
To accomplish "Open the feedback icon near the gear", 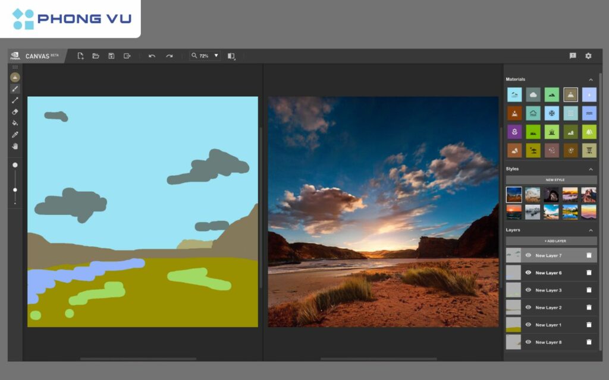I will (x=572, y=55).
